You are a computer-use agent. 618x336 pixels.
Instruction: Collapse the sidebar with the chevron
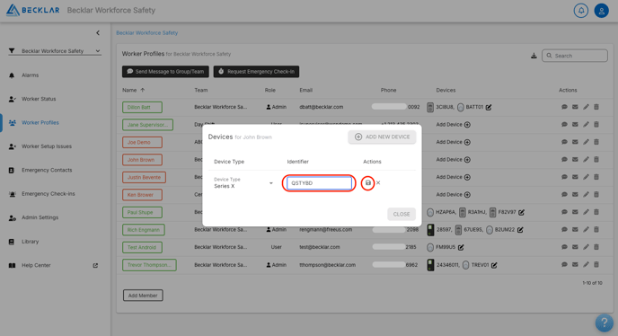[98, 32]
